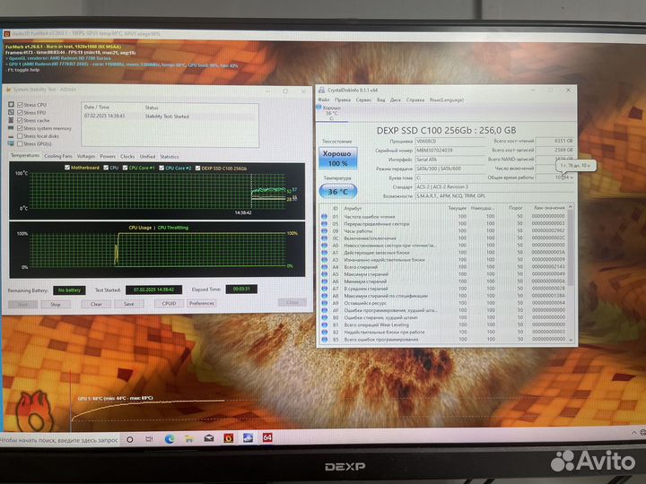Image resolution: width=646 pixels, height=484 pixels.
Task: Switch to FurMark via taskbar icon
Action: [229, 438]
